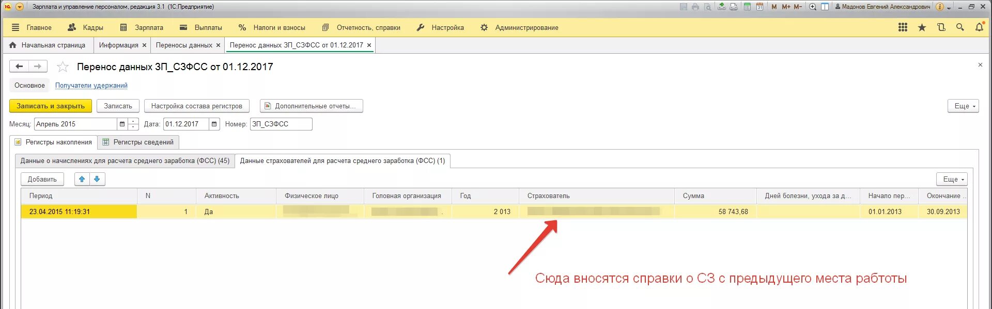Screen dimensions: 992x309
Task: Switch to the Переносы данных tab
Action: [x=184, y=45]
